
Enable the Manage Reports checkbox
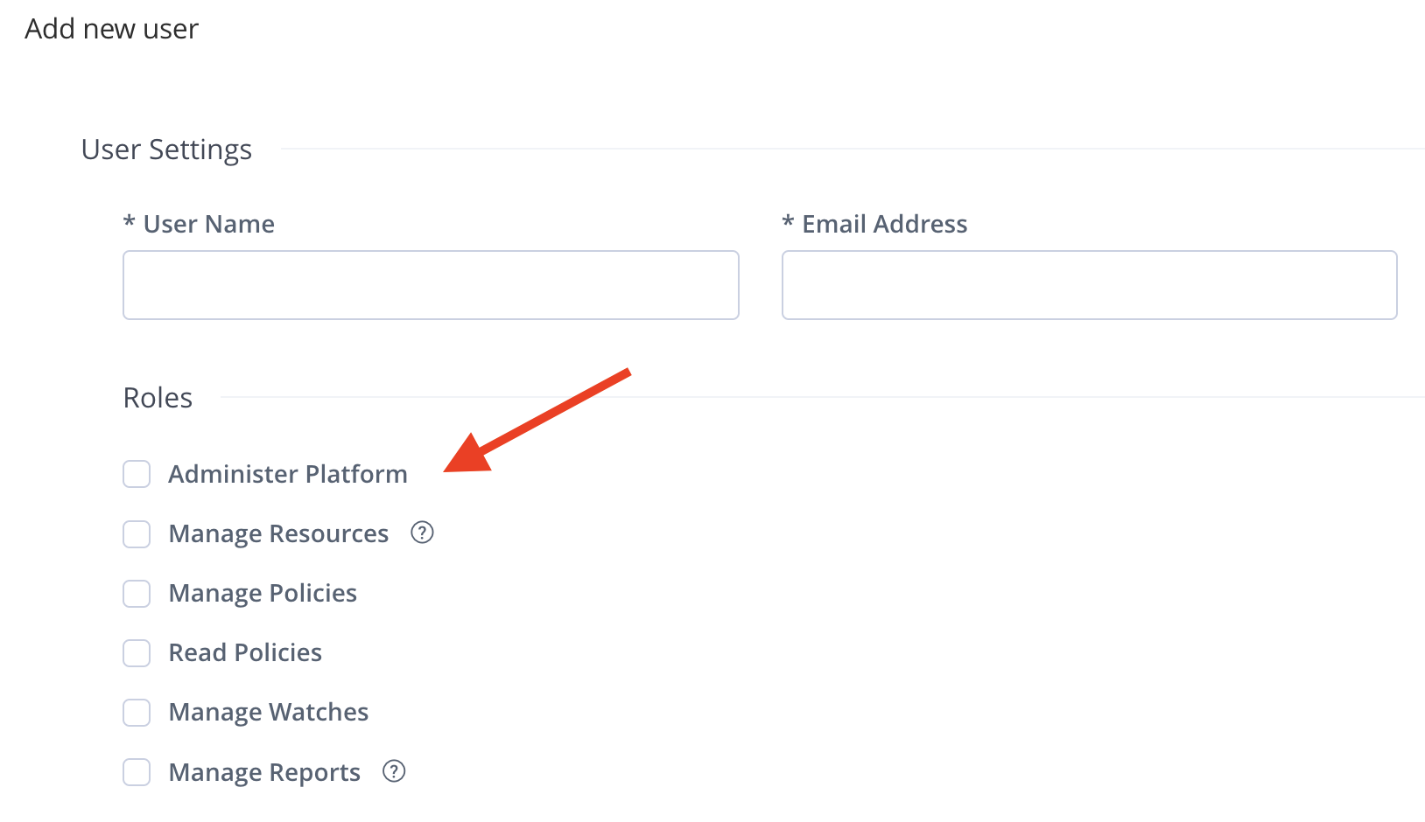tap(137, 772)
